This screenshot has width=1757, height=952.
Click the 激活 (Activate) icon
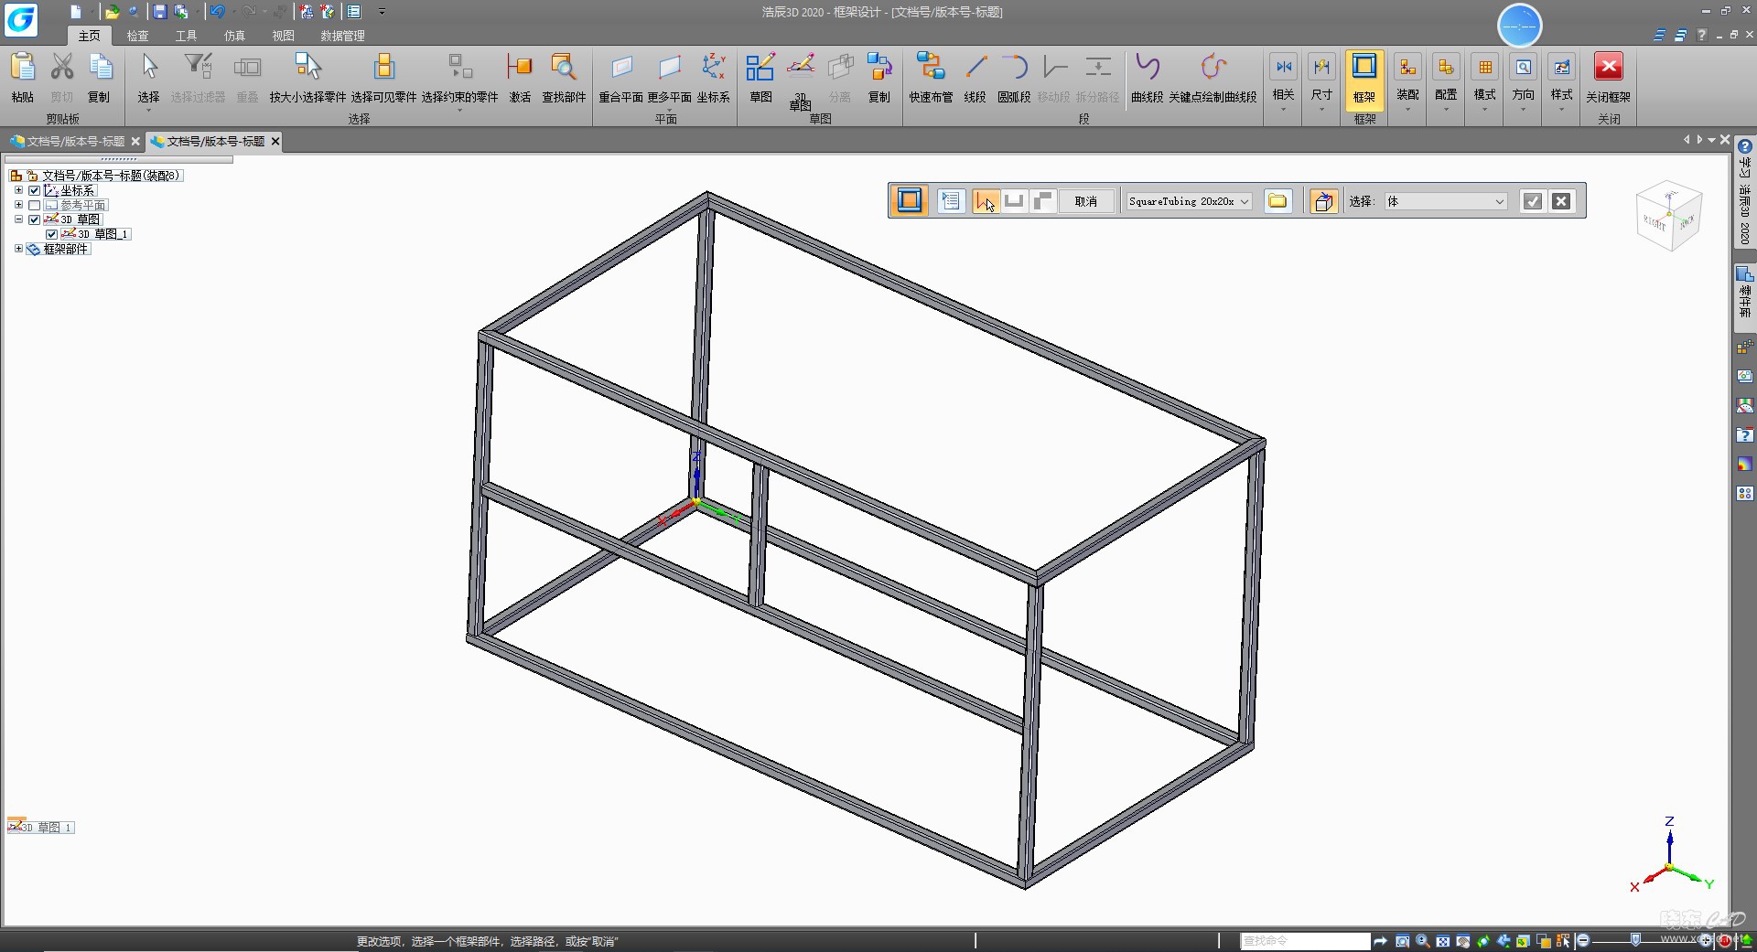tap(520, 68)
